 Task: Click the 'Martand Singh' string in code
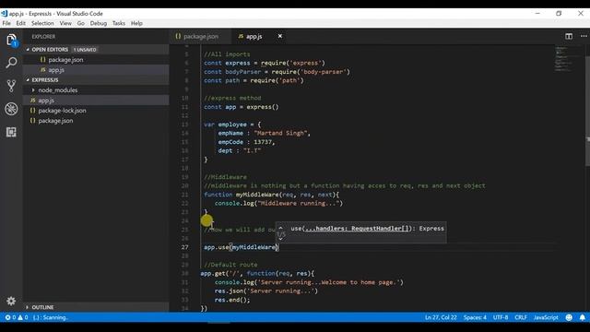pos(280,133)
